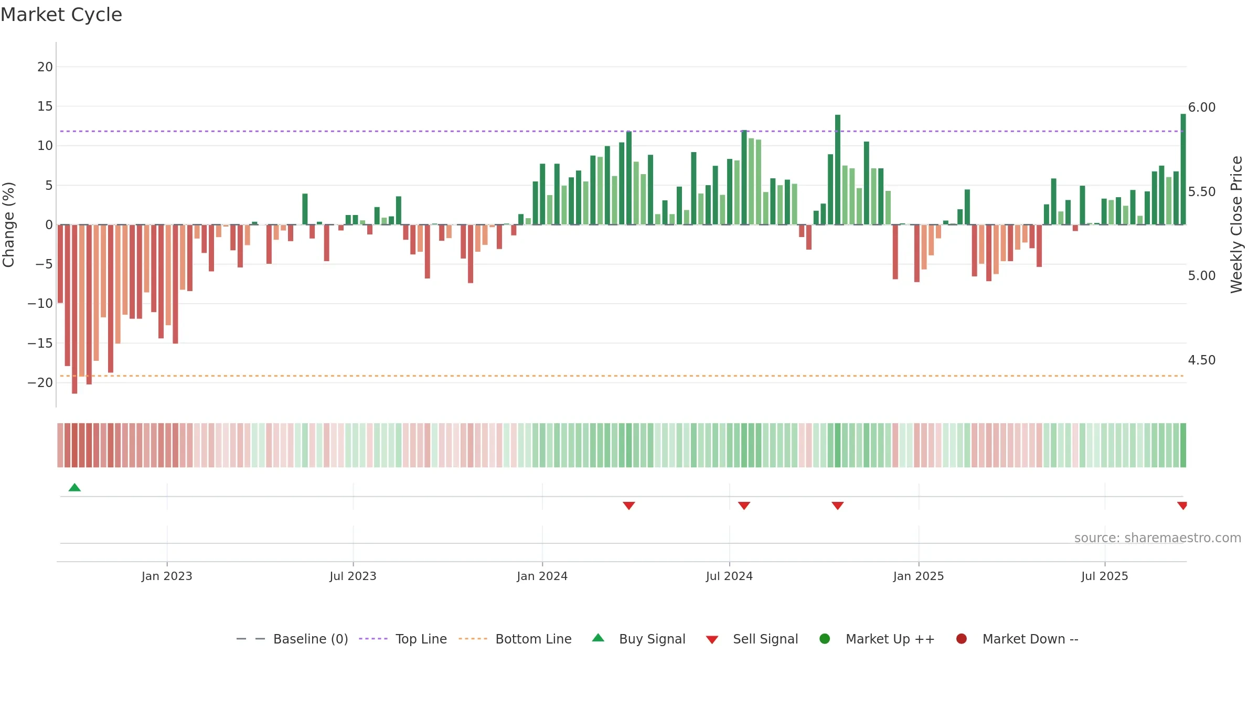The height and width of the screenshot is (708, 1259).
Task: Click the Market Down -- red circle icon
Action: tap(962, 639)
